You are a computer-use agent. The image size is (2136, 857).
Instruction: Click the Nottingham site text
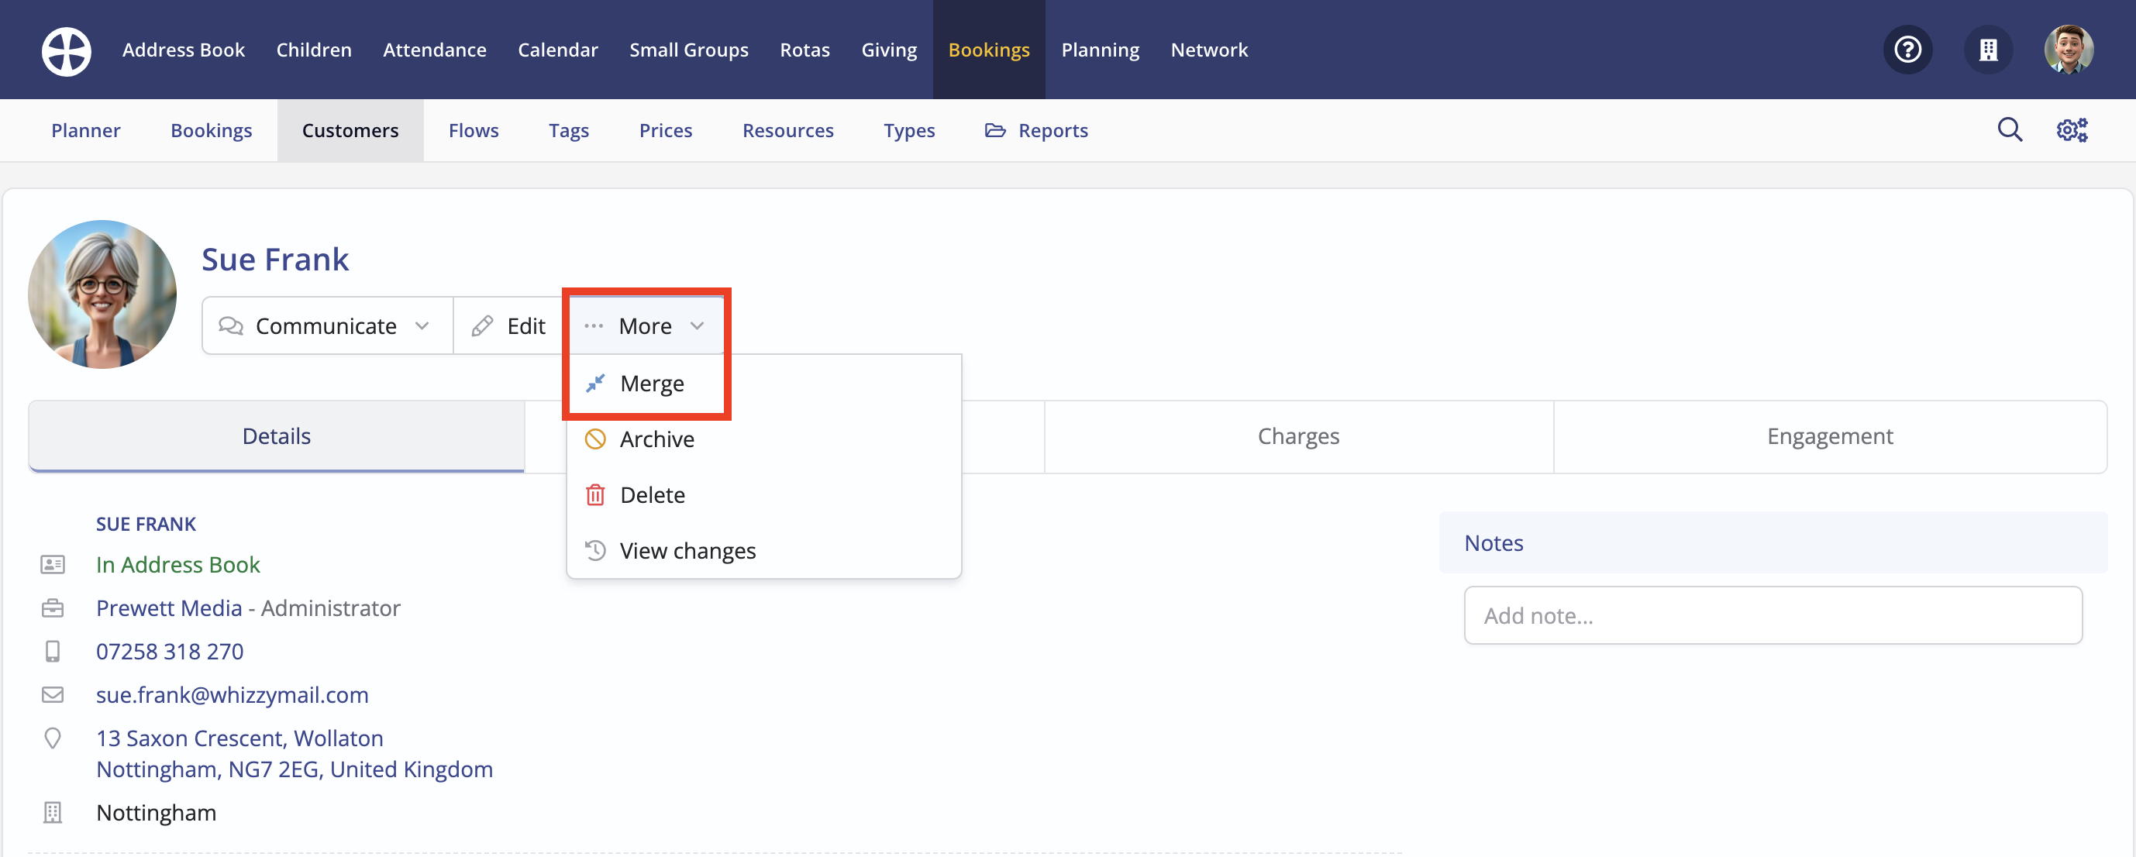(156, 812)
